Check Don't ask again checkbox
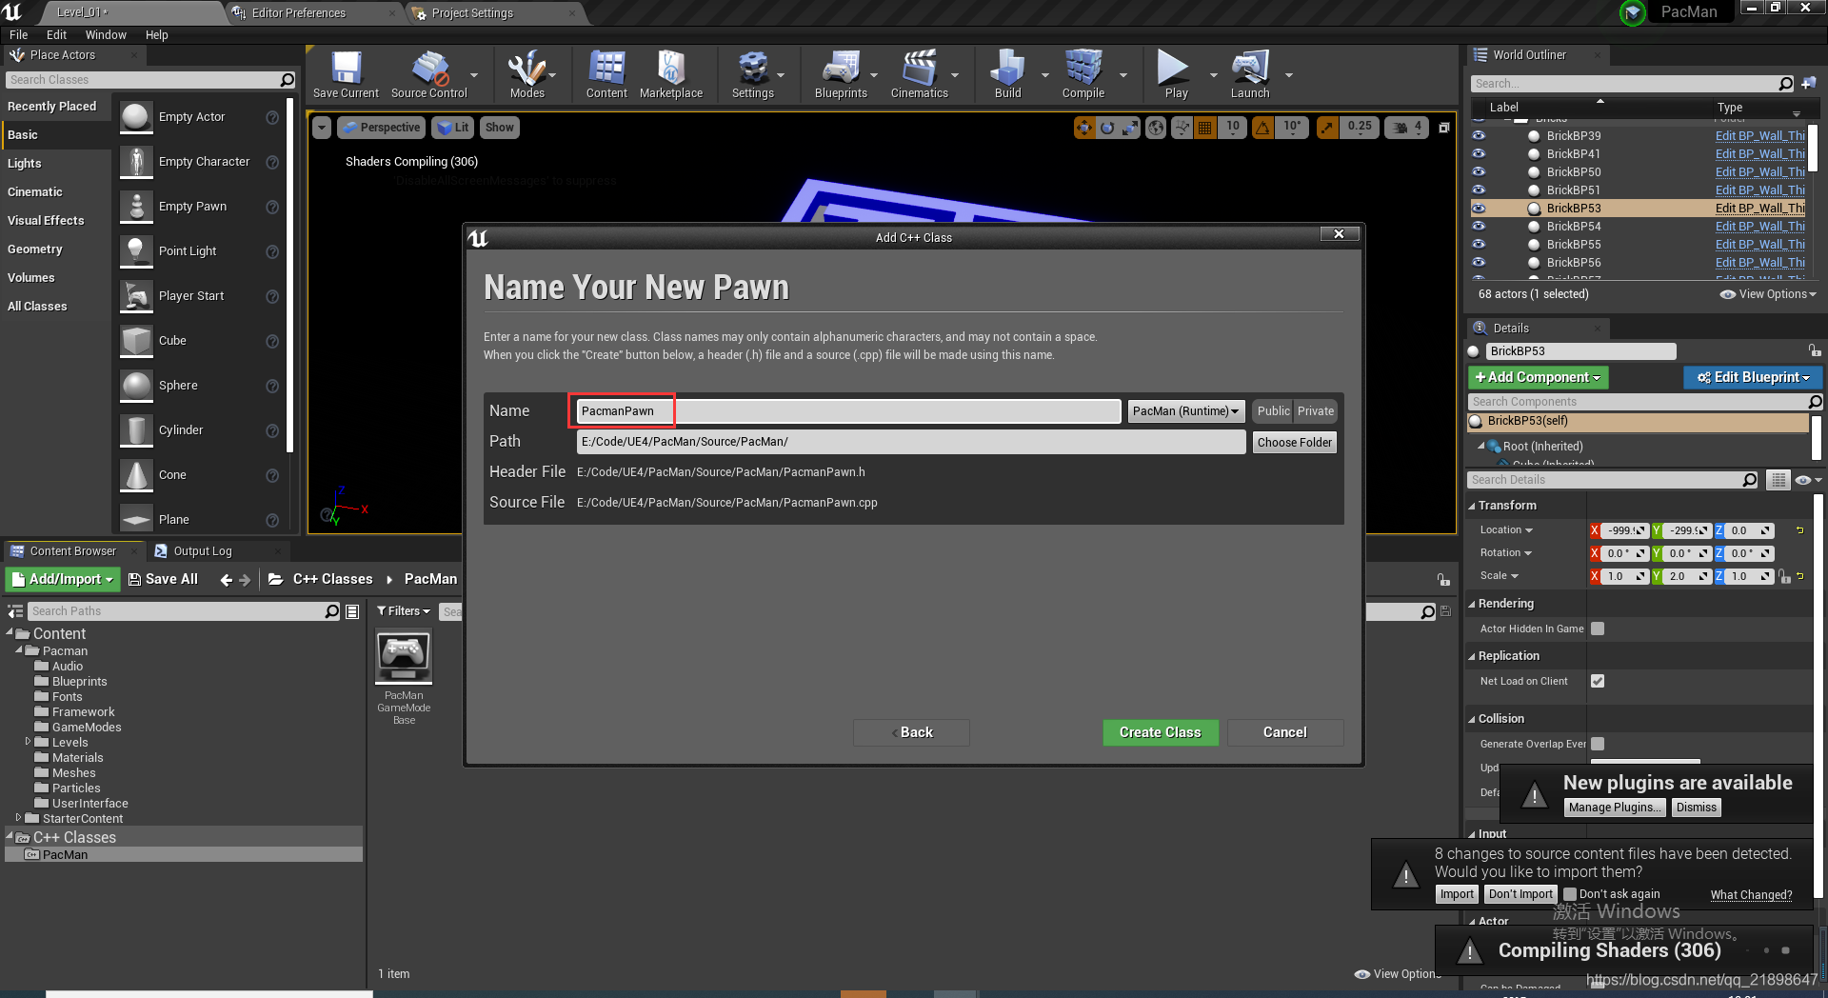 [x=1570, y=894]
